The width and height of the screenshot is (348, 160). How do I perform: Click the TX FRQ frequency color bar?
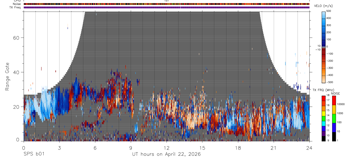click(x=324, y=119)
